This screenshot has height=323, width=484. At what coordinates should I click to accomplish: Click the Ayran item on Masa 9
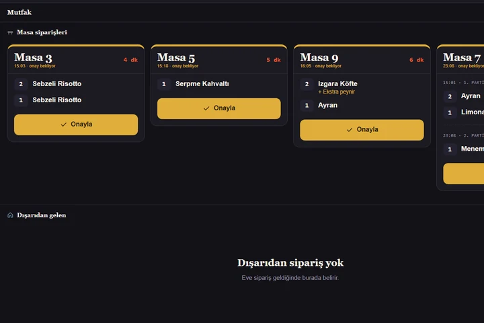pos(328,105)
